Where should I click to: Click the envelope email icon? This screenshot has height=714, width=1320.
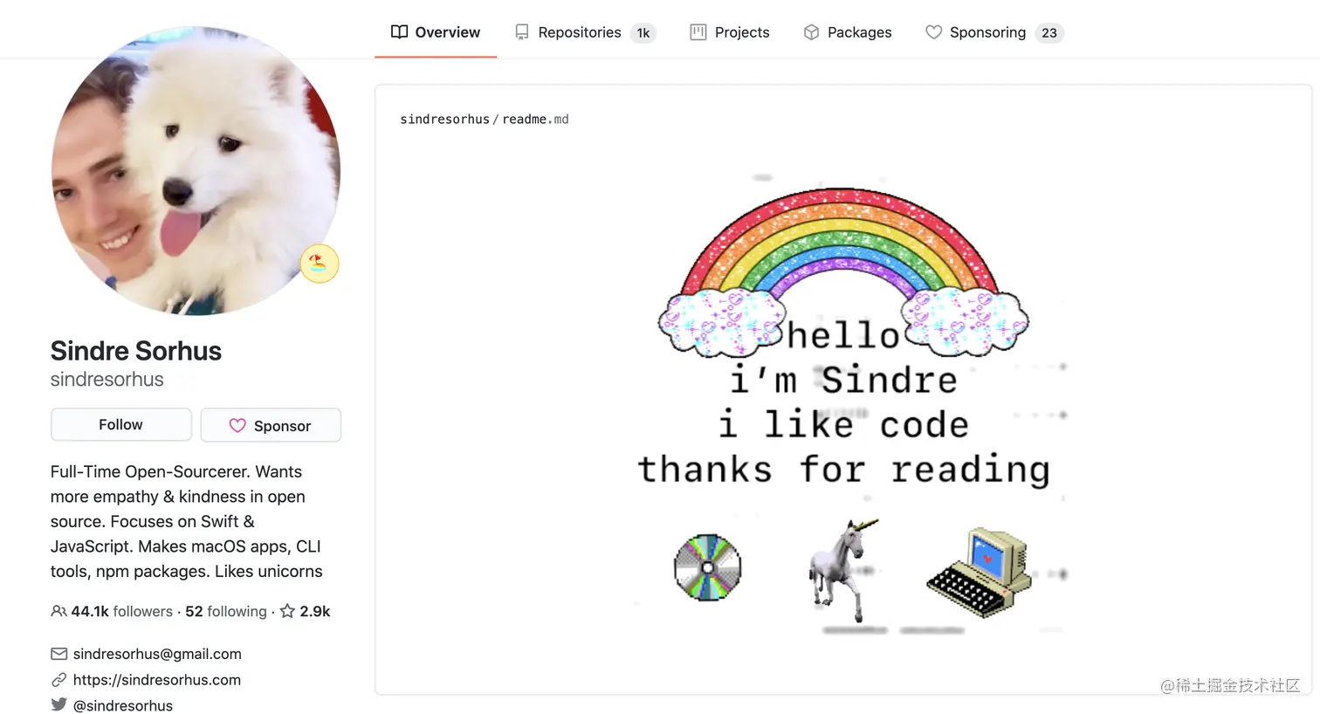[58, 654]
